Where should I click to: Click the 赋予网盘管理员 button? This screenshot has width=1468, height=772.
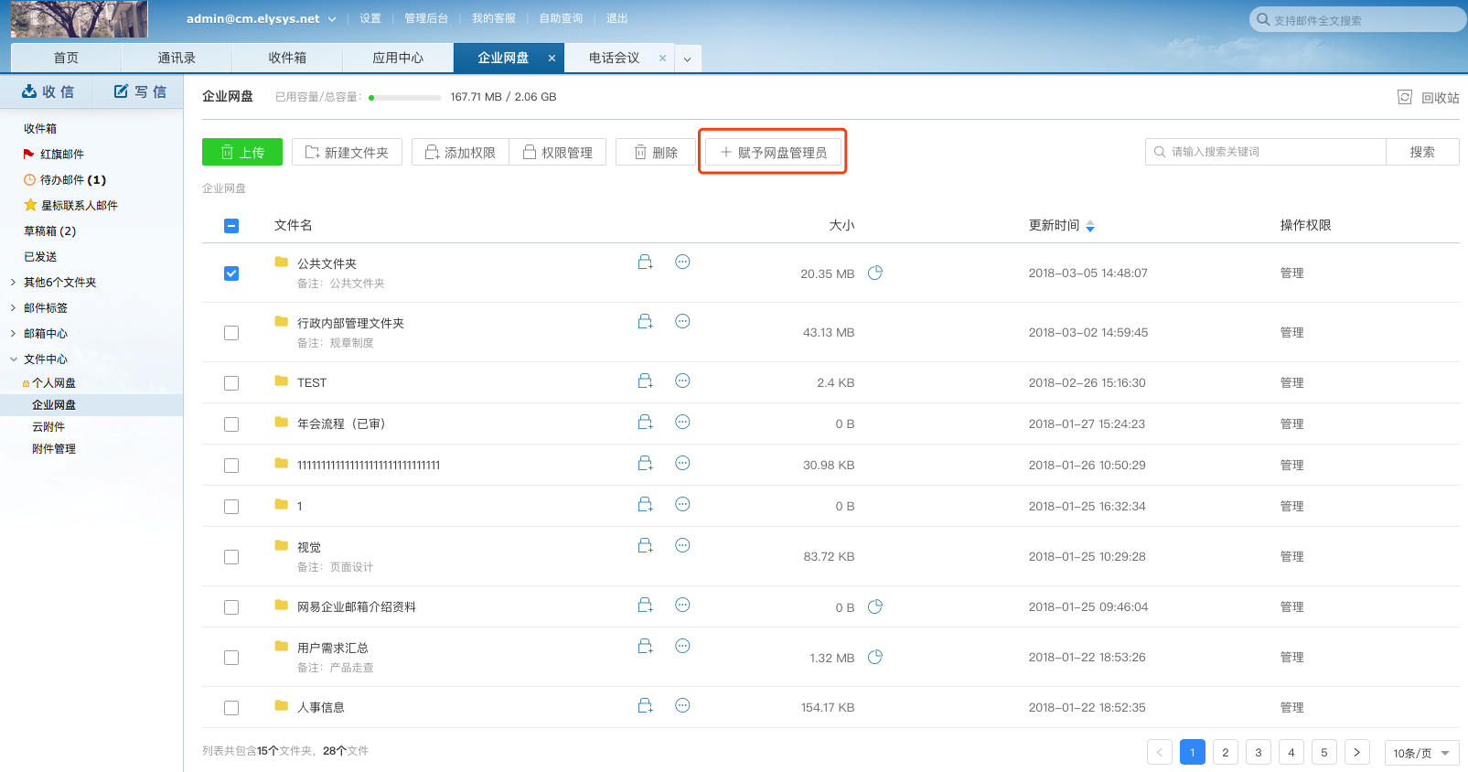click(x=773, y=153)
